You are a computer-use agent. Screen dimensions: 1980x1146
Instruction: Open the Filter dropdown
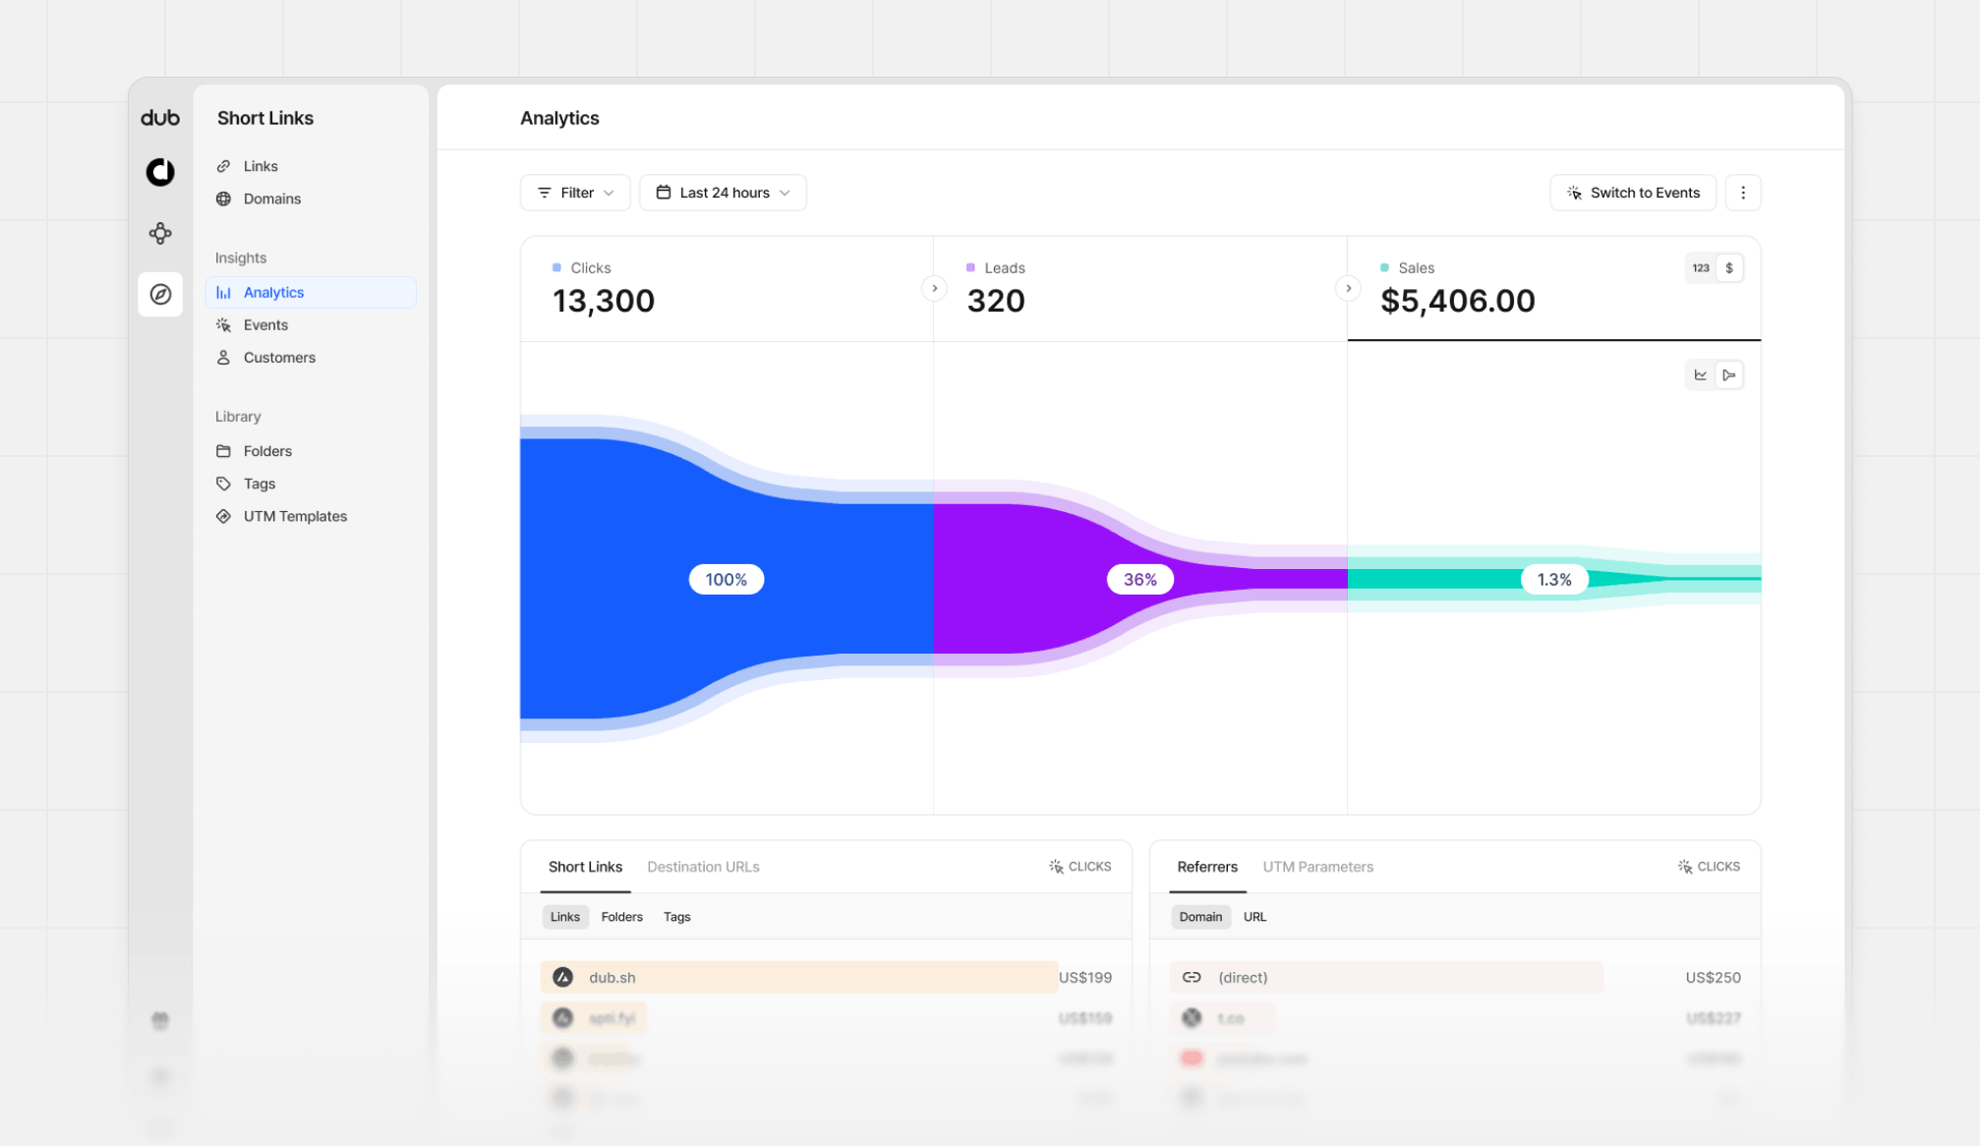click(x=575, y=193)
